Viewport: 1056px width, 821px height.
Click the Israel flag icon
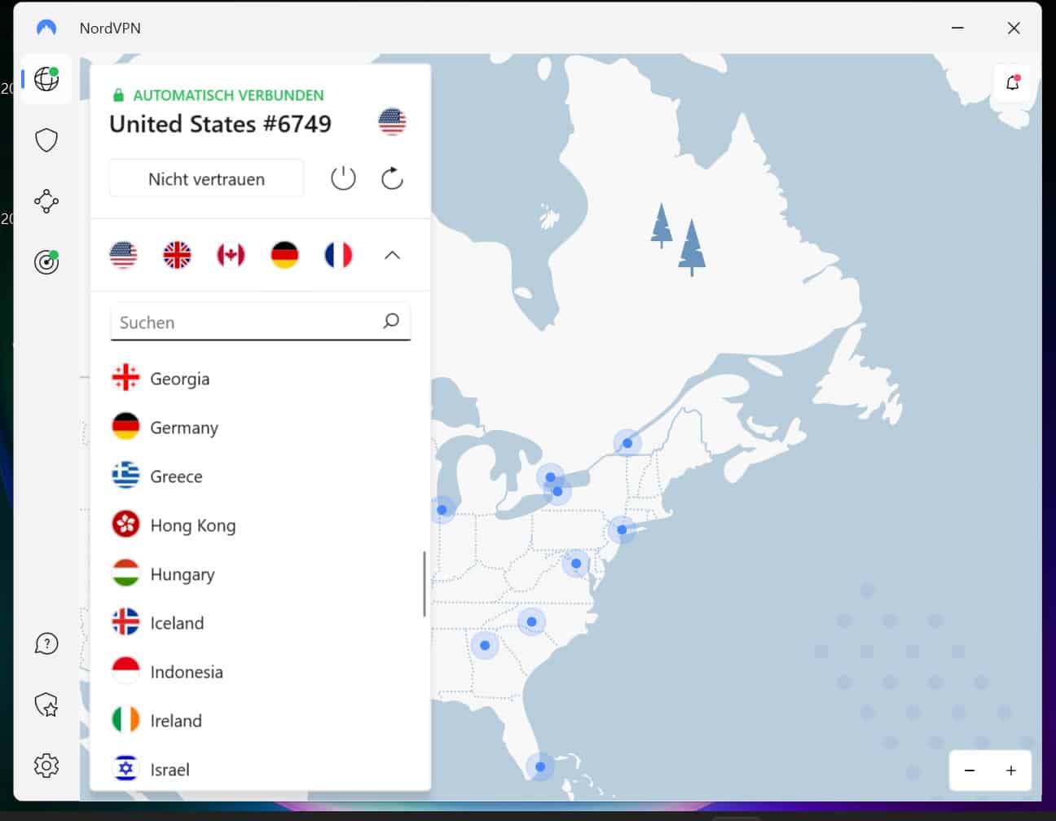[x=125, y=768]
